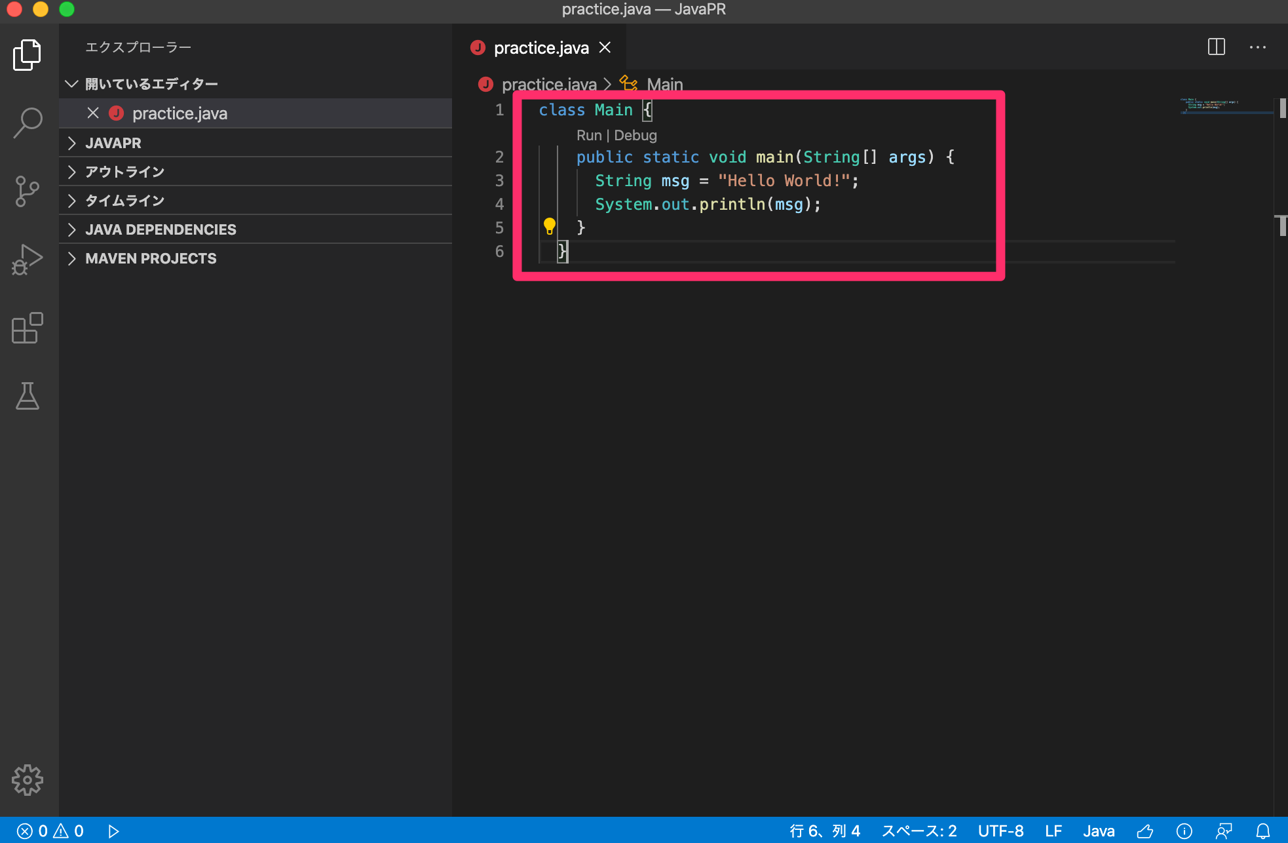Open the notifications bell
Image resolution: width=1288 pixels, height=843 pixels.
(1263, 831)
